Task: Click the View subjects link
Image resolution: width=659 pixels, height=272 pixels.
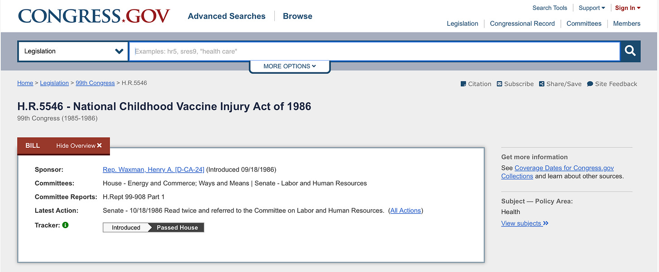Action: pos(525,223)
